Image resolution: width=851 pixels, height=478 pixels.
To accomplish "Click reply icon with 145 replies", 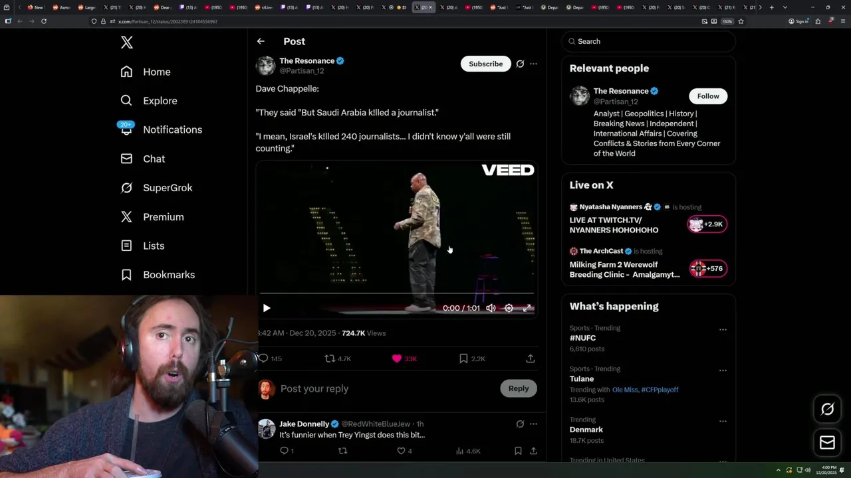I will click(x=270, y=358).
